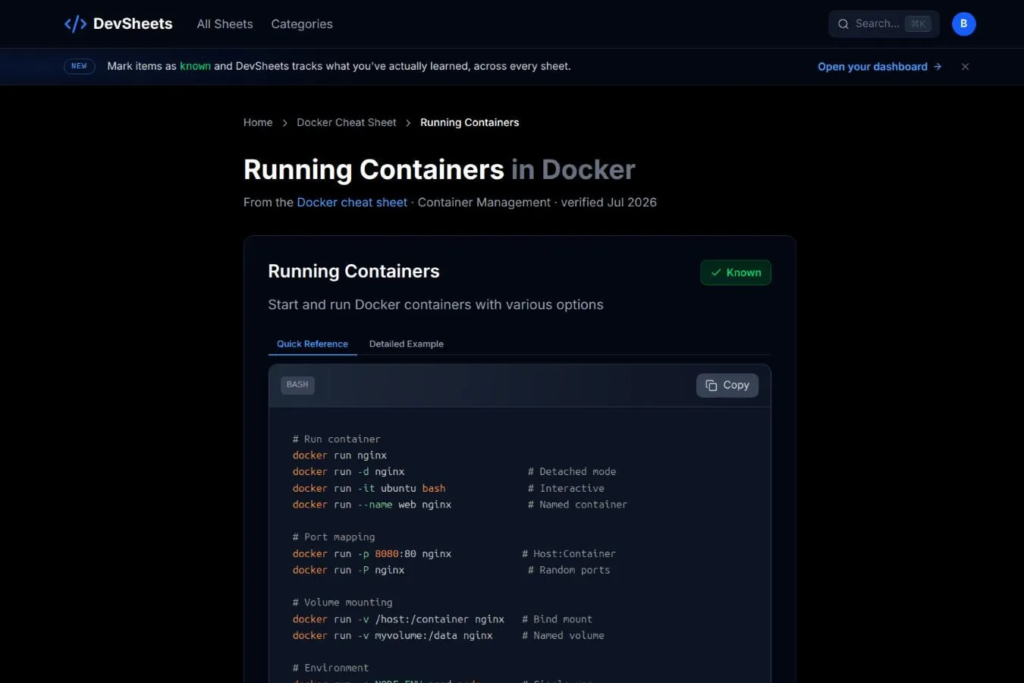Click the NEW badge in banner
1024x683 pixels.
click(x=79, y=67)
